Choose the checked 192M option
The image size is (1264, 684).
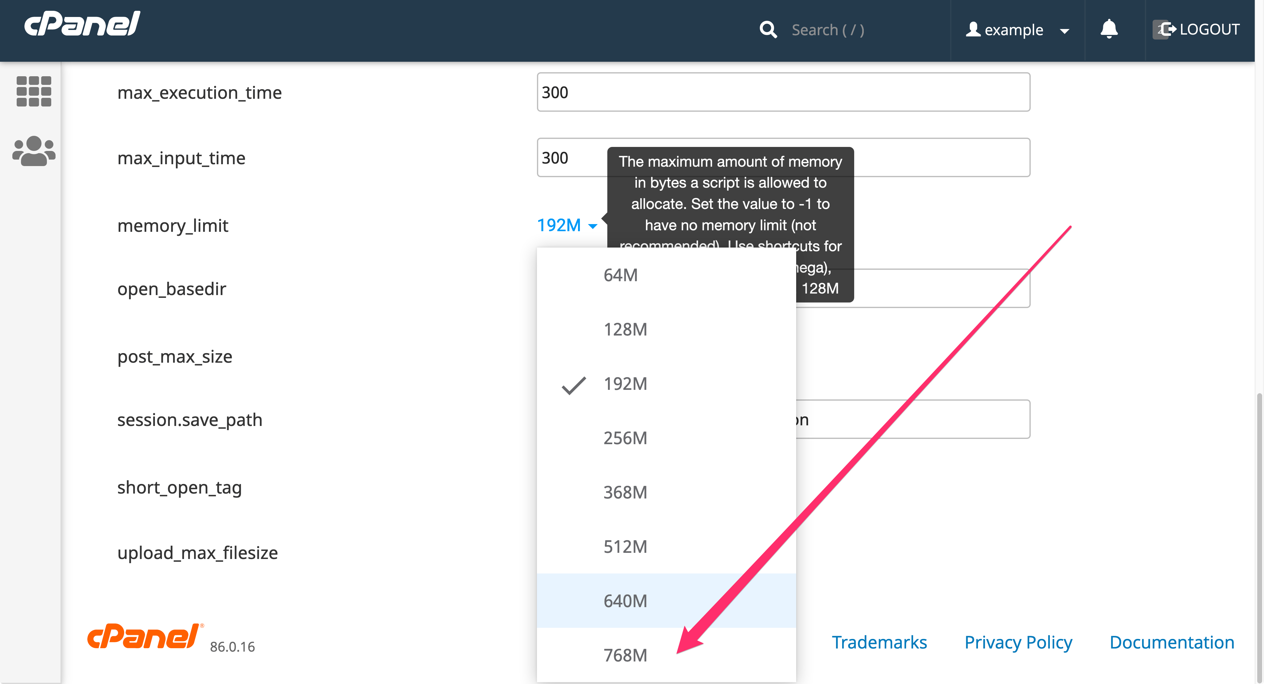(625, 384)
